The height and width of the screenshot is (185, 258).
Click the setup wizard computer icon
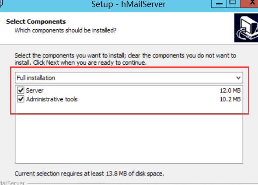[x=246, y=28]
